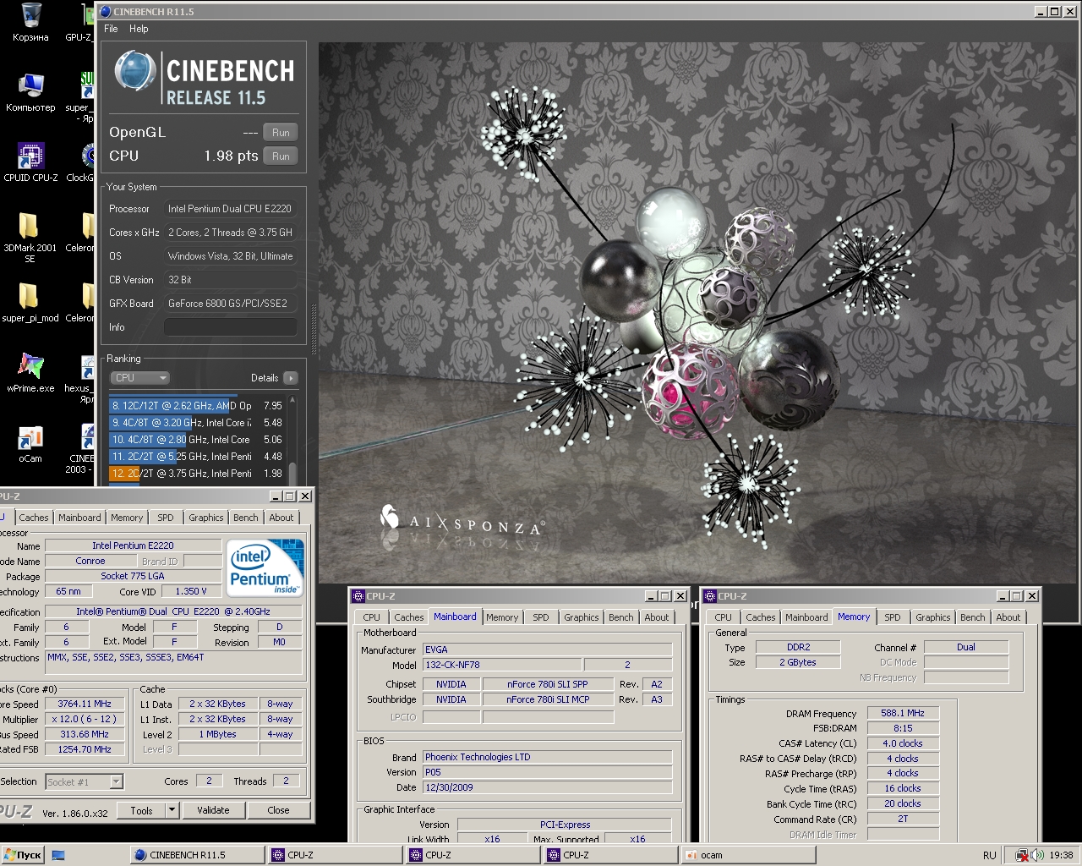Click the Close button in CPU-Z
Image resolution: width=1082 pixels, height=866 pixels.
click(278, 810)
